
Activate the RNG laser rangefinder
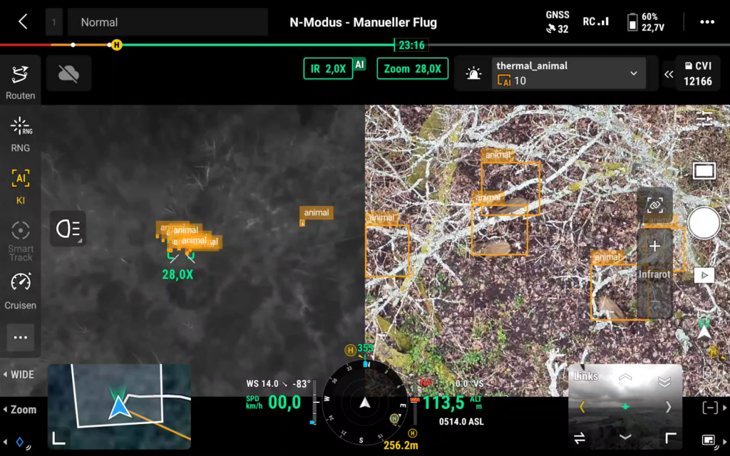[20, 133]
